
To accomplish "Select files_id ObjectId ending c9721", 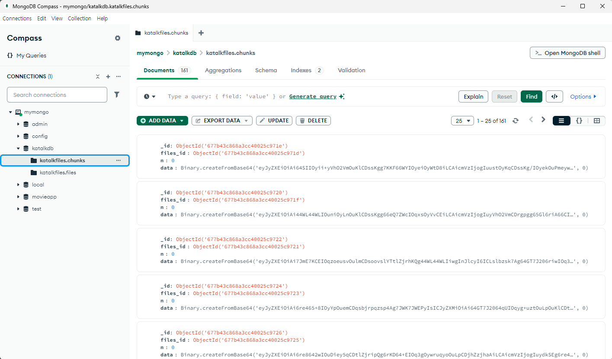I will [249, 247].
